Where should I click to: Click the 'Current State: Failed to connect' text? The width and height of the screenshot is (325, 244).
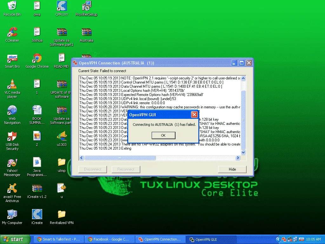(102, 71)
